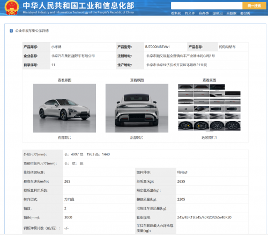Screen dimensions: 268x235
Task: Click the 选装照片1 caption under collage
Action: click(x=209, y=138)
